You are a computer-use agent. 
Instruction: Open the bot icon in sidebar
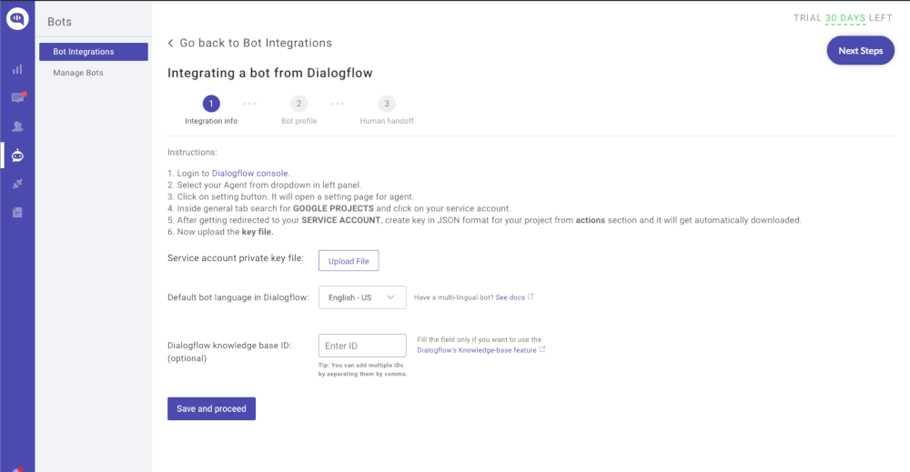[17, 156]
